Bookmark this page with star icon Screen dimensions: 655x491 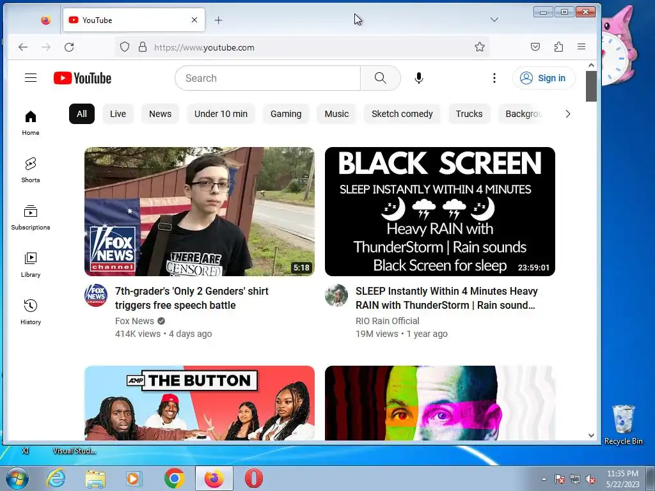[x=480, y=47]
